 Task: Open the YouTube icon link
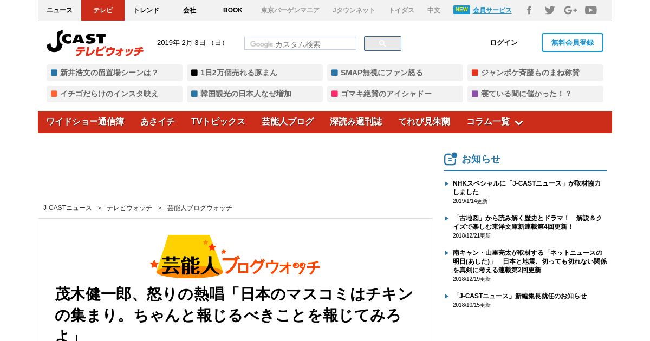coord(591,10)
